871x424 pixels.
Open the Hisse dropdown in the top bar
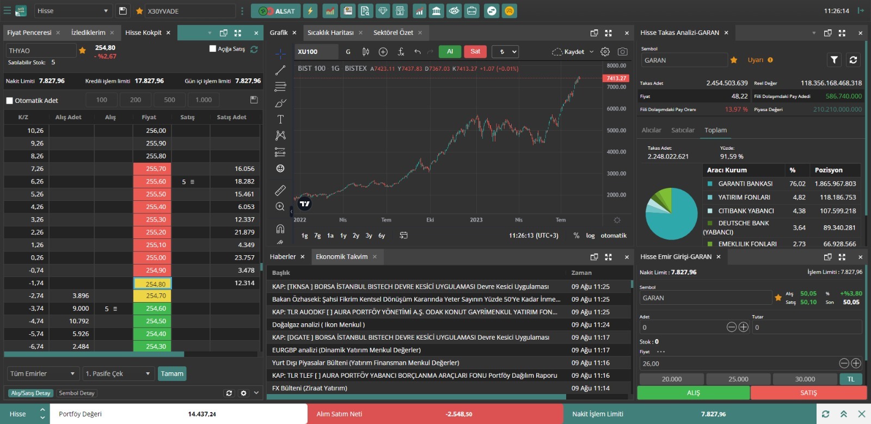tap(72, 11)
